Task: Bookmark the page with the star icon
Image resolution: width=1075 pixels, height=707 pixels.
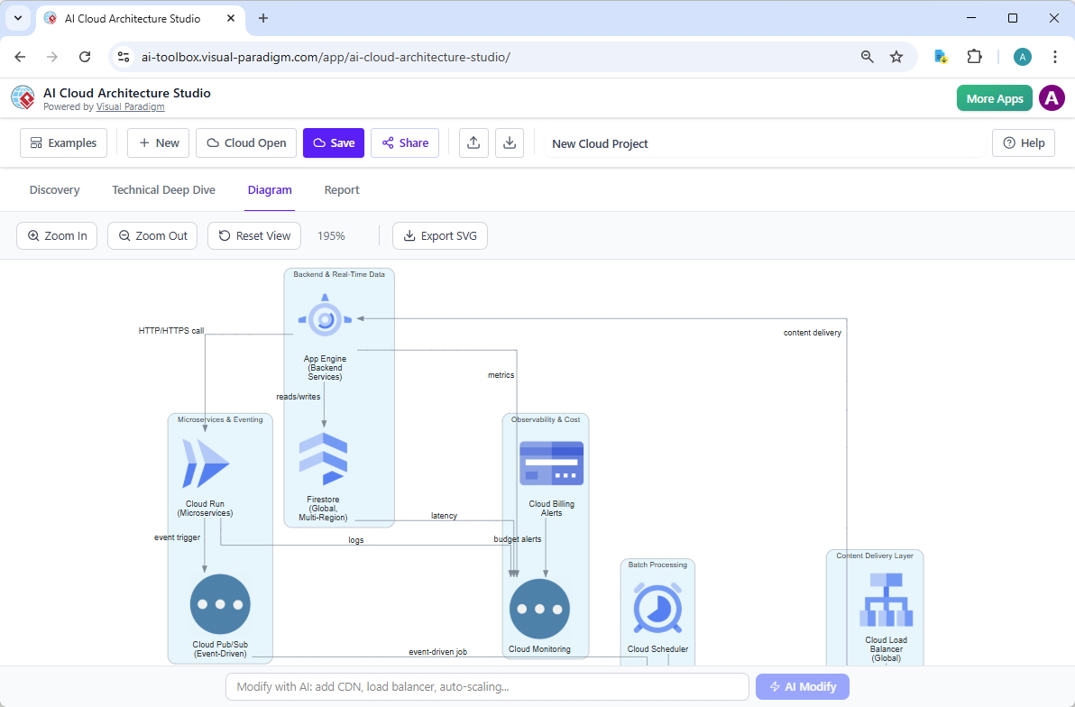Action: (896, 56)
